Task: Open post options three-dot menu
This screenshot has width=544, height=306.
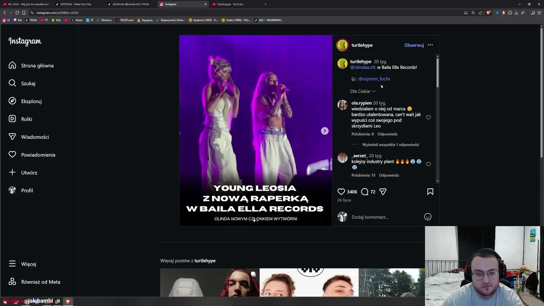Action: coord(430,45)
